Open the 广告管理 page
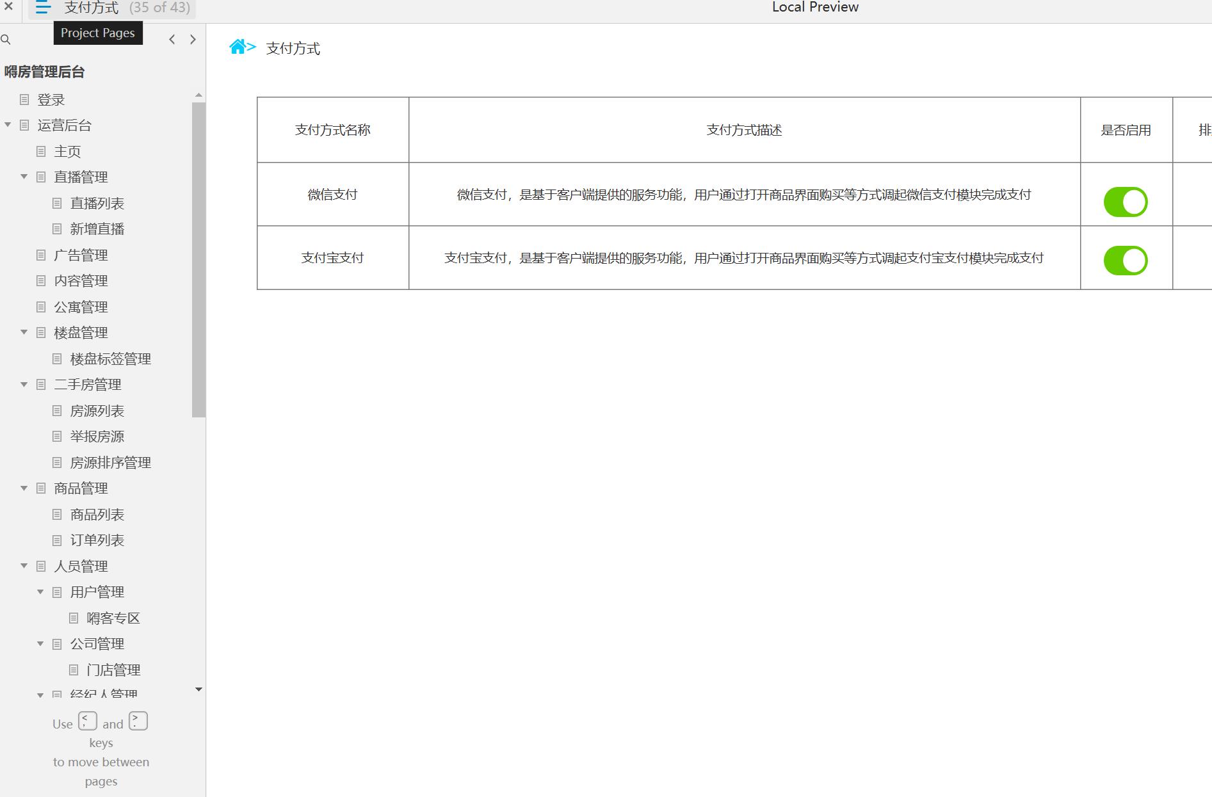 pos(81,255)
